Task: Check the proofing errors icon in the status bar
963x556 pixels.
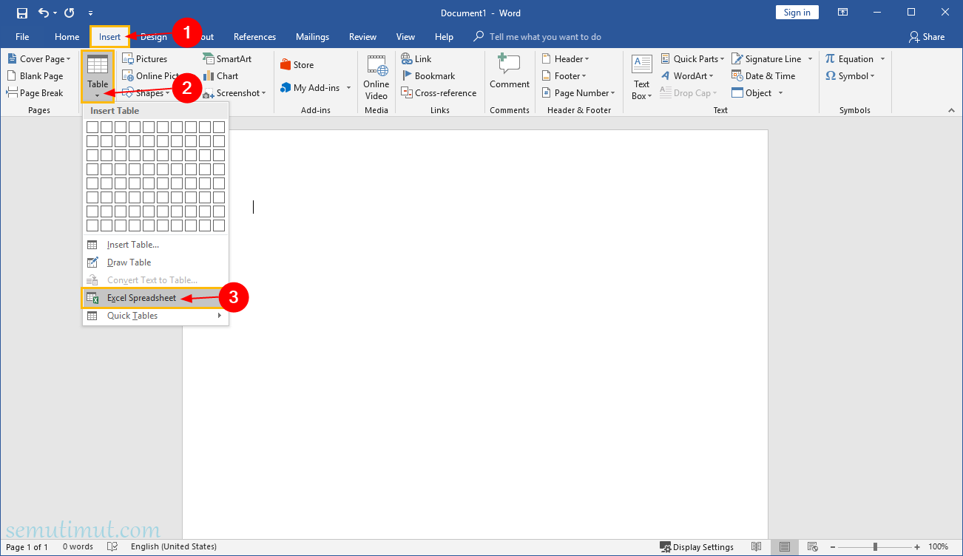Action: pyautogui.click(x=112, y=547)
